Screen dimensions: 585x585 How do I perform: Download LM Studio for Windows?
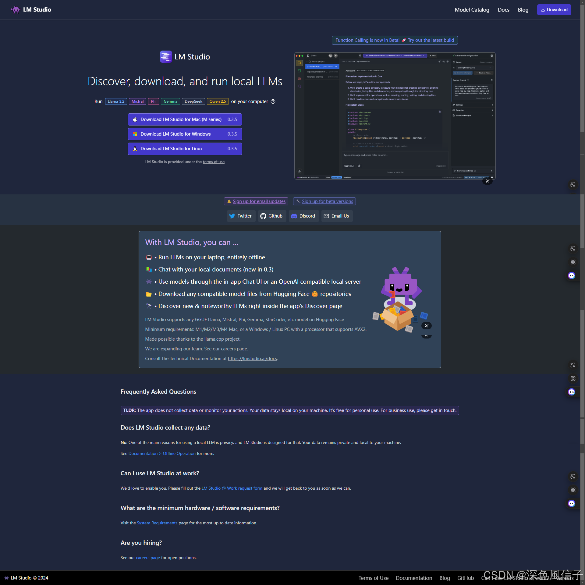click(x=185, y=134)
